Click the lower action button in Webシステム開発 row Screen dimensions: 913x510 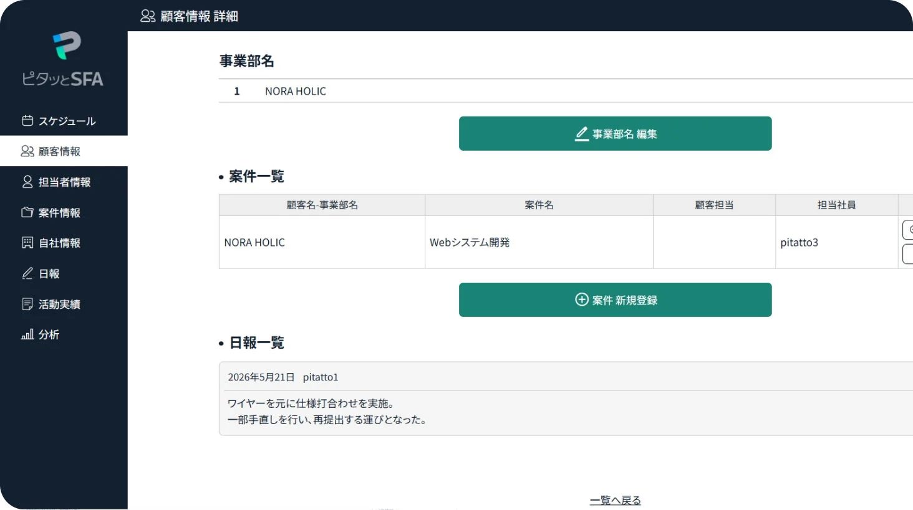(908, 254)
